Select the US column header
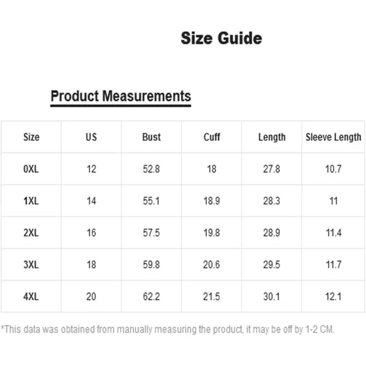 tap(91, 137)
